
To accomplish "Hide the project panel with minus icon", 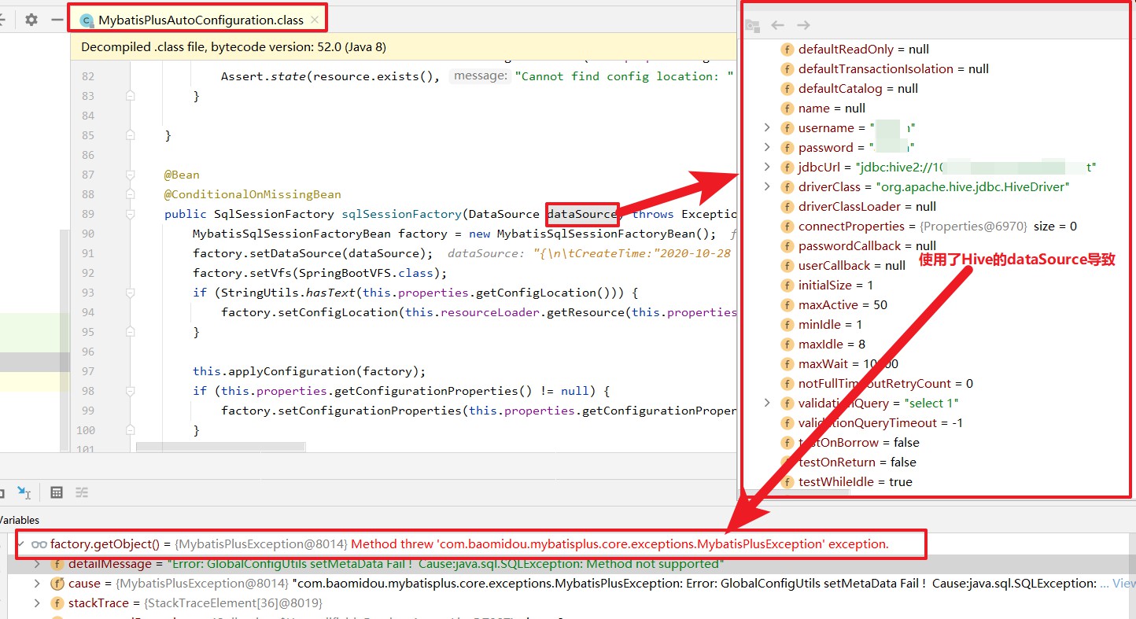I will point(57,20).
